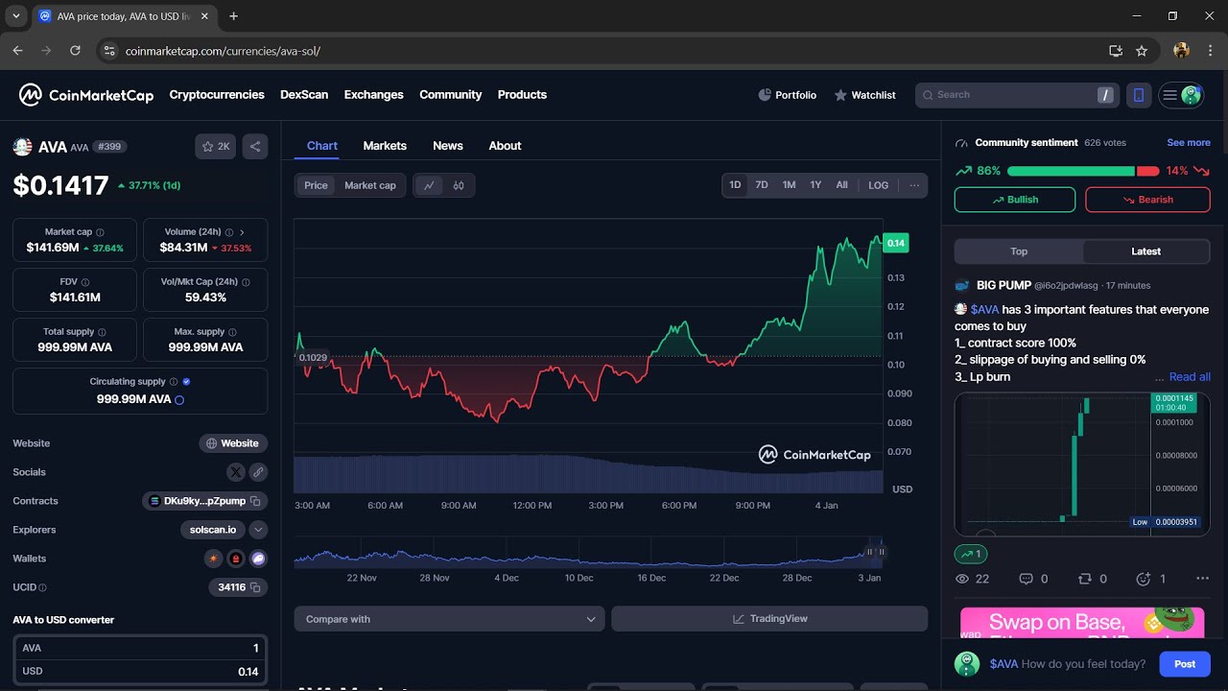Open the mobile app download icon
1228x691 pixels.
click(x=1139, y=95)
